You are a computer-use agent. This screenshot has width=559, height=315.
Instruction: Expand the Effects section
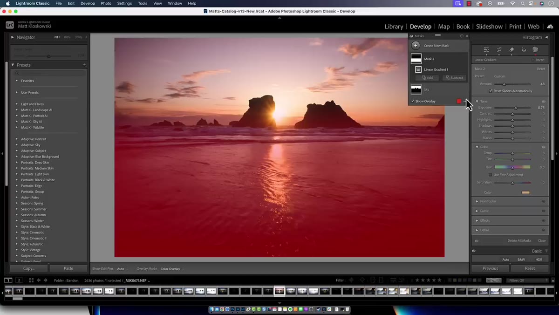coord(477,220)
